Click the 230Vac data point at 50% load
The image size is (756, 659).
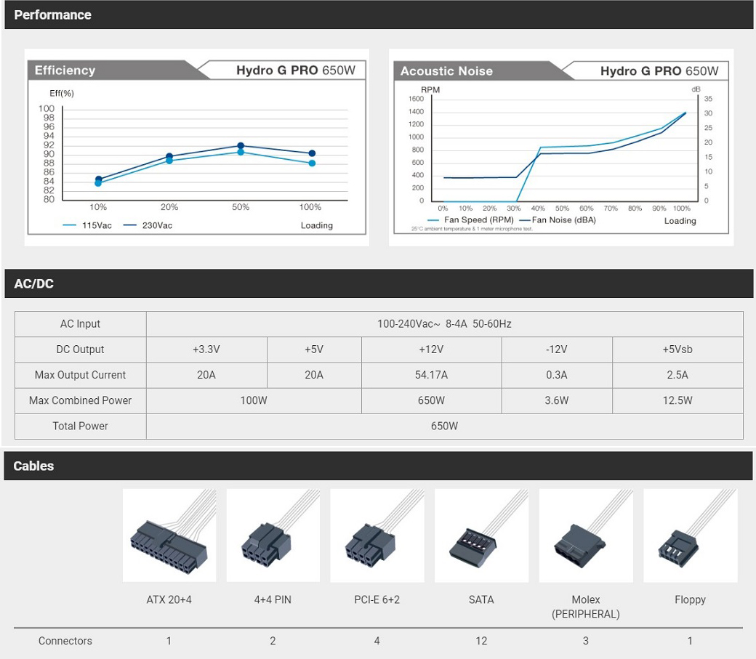(241, 145)
